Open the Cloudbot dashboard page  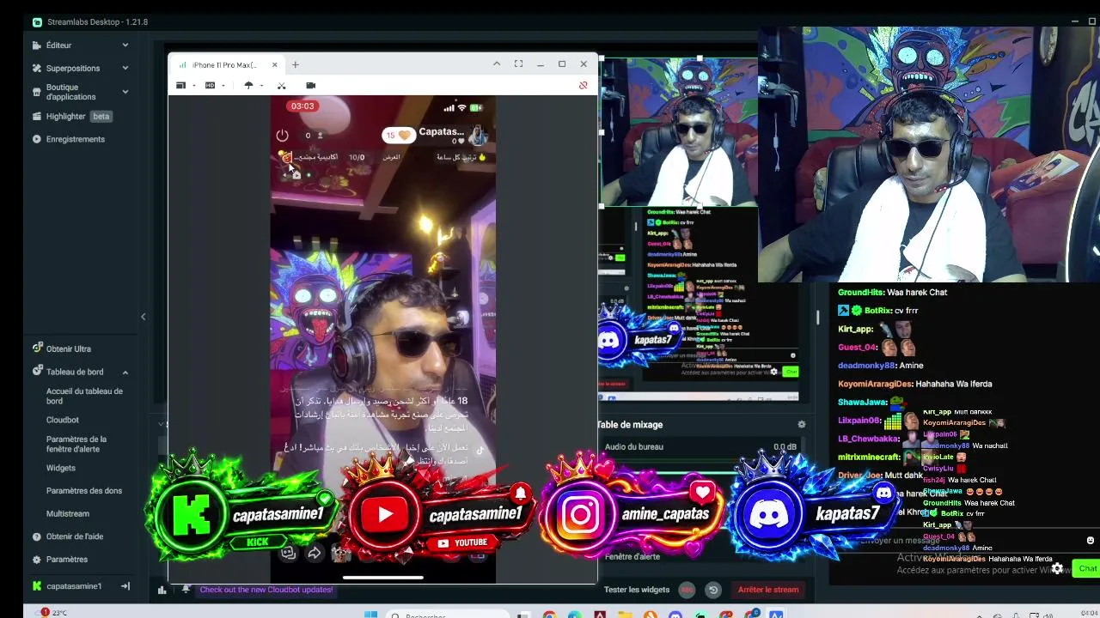63,420
